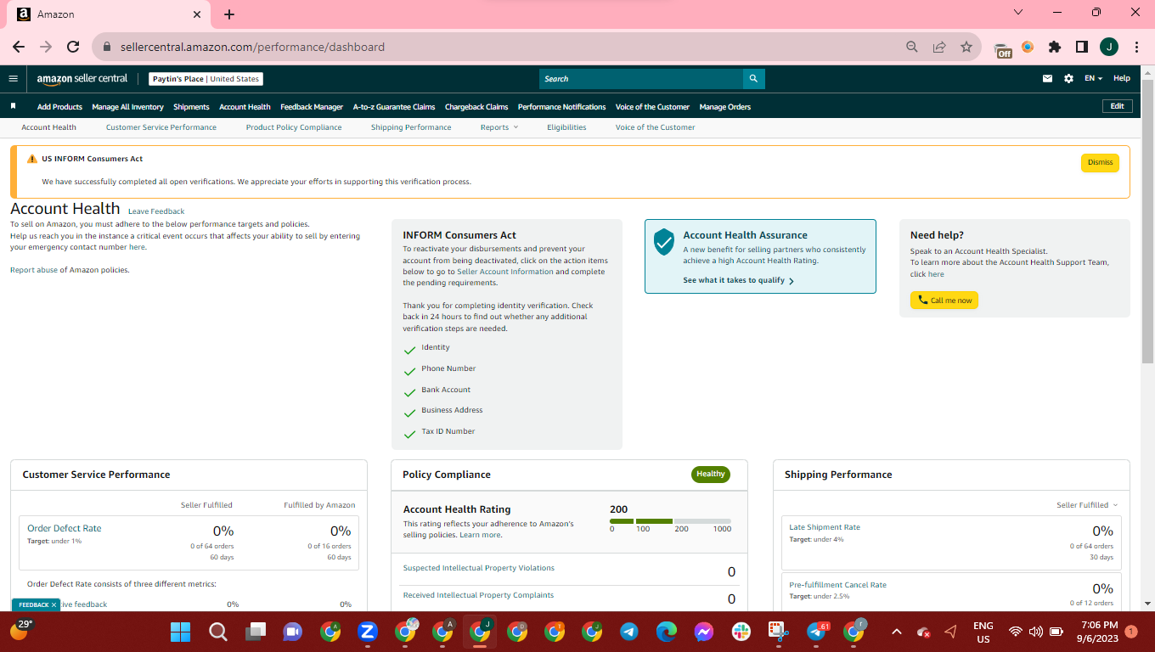Open Task View from the taskbar
Screen dimensions: 1155x652
coord(256,632)
